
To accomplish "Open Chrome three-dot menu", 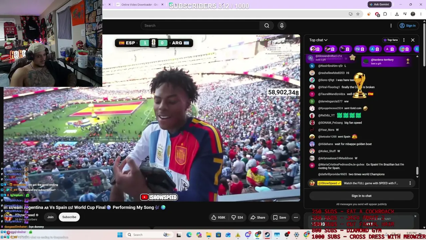I will (x=421, y=14).
